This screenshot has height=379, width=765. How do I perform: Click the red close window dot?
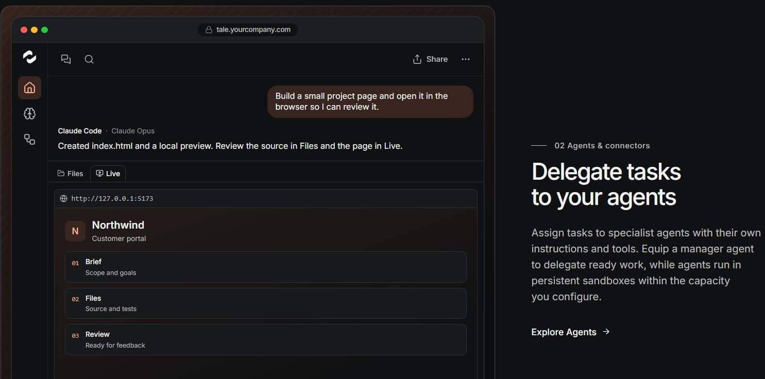24,30
